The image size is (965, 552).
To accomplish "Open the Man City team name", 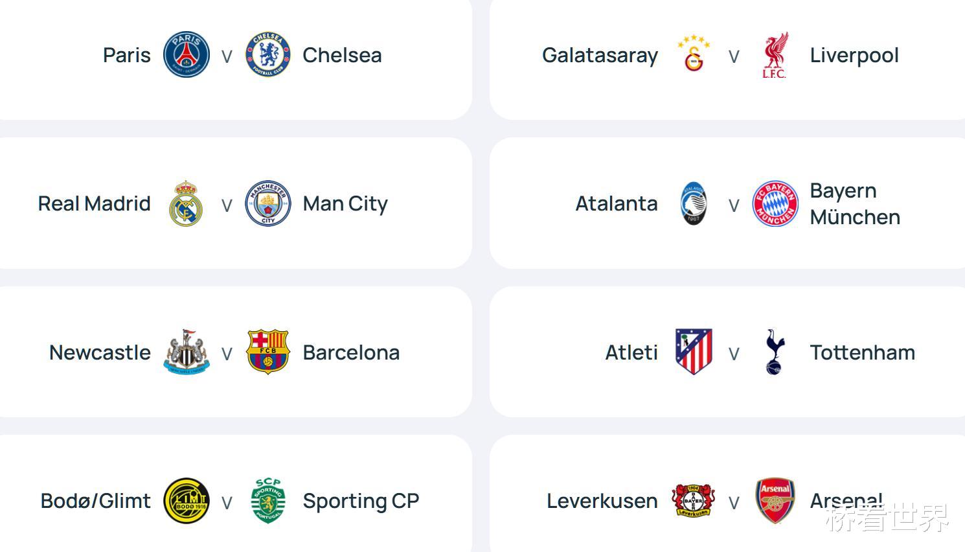I will pos(345,203).
